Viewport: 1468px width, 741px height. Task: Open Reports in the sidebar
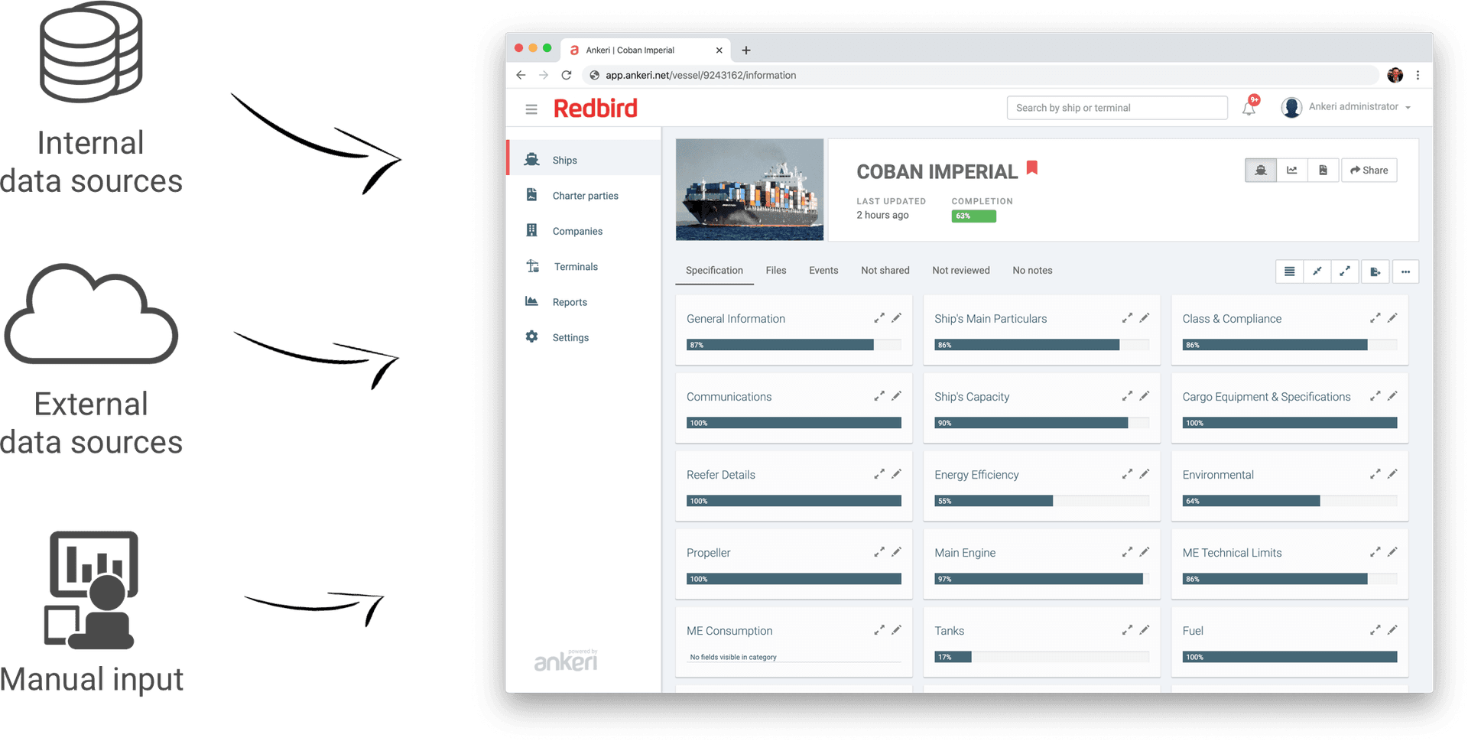click(x=584, y=302)
